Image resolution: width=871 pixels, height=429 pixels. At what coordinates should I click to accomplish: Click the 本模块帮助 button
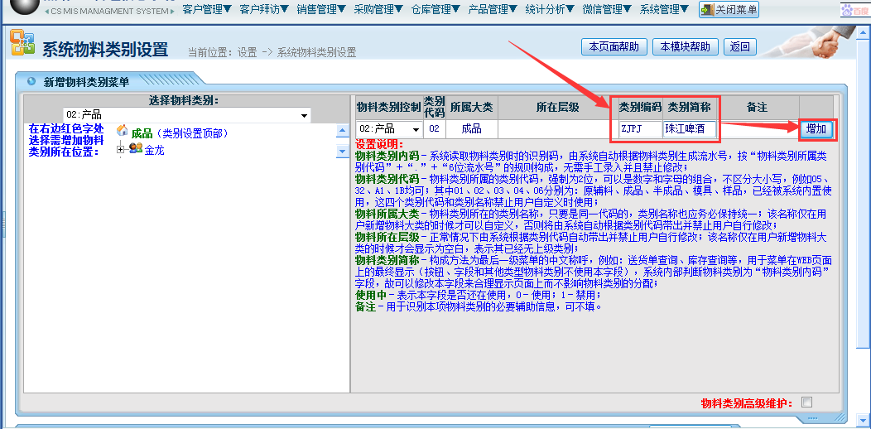pyautogui.click(x=685, y=46)
